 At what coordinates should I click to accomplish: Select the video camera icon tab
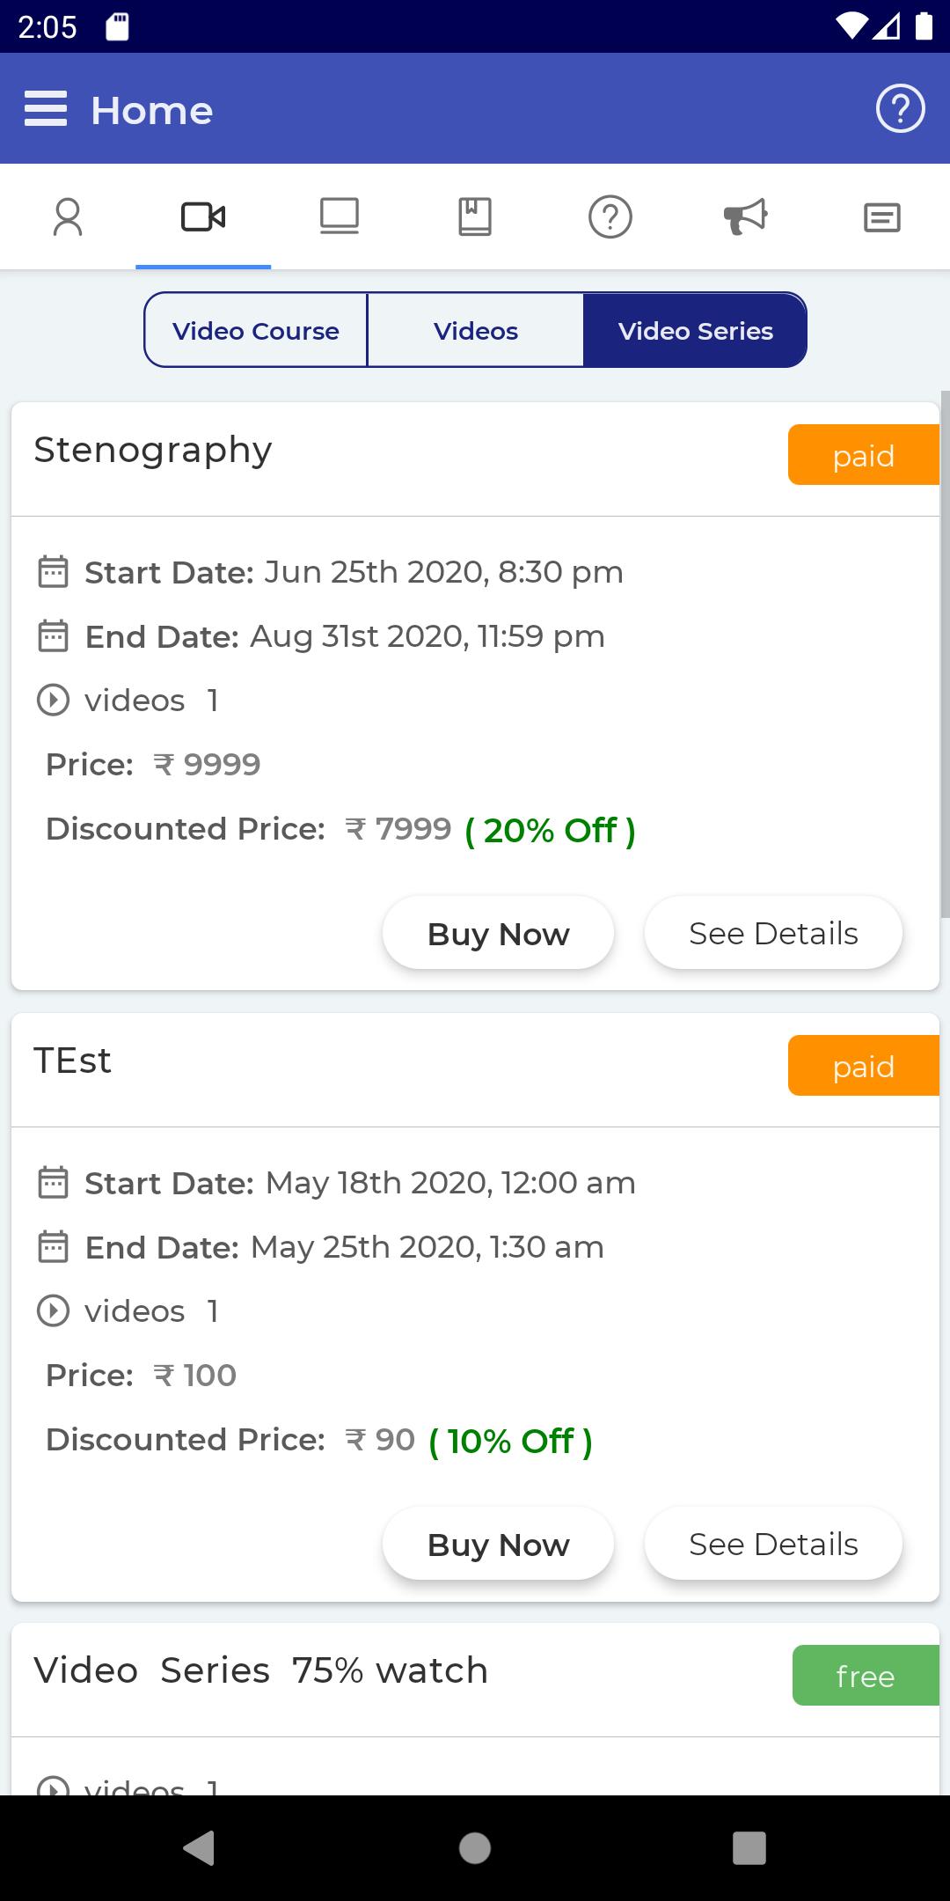pos(203,217)
